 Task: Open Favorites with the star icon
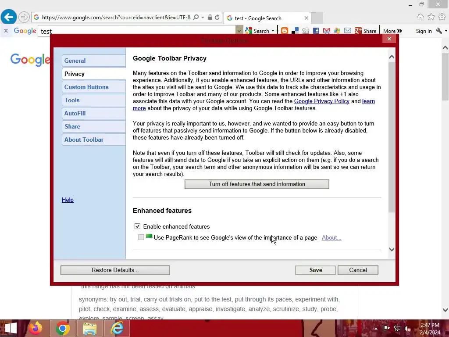[431, 17]
